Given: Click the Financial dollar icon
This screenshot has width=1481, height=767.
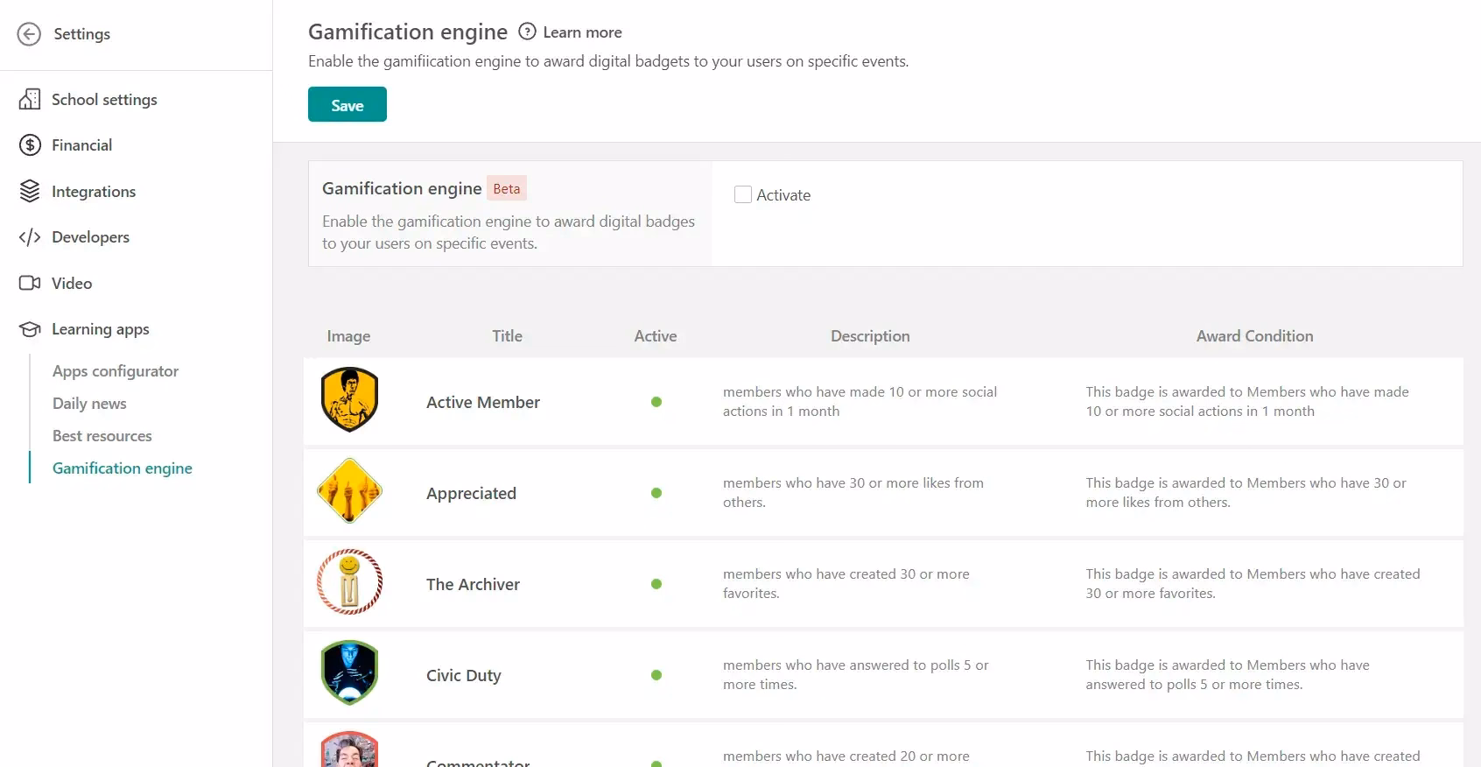Looking at the screenshot, I should tap(30, 145).
